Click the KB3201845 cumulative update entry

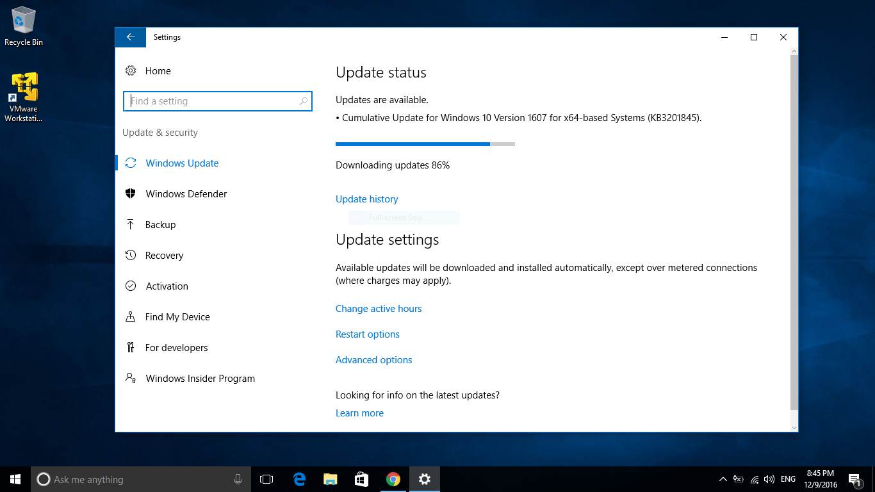[519, 118]
